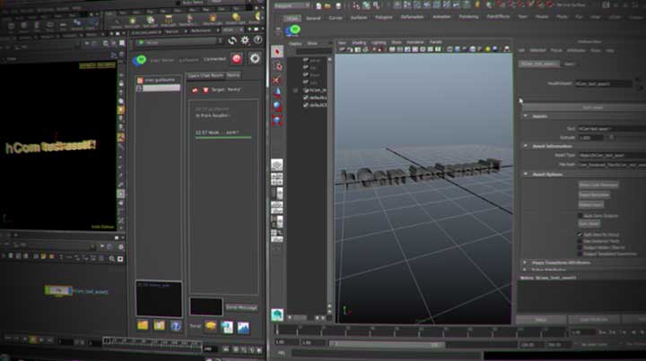This screenshot has width=646, height=361.
Task: Toggle the Use Instancer Node checkbox
Action: click(581, 241)
